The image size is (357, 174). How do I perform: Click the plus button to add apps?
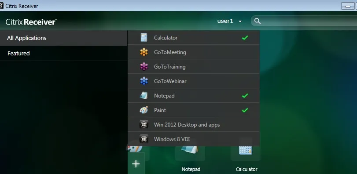click(x=136, y=163)
